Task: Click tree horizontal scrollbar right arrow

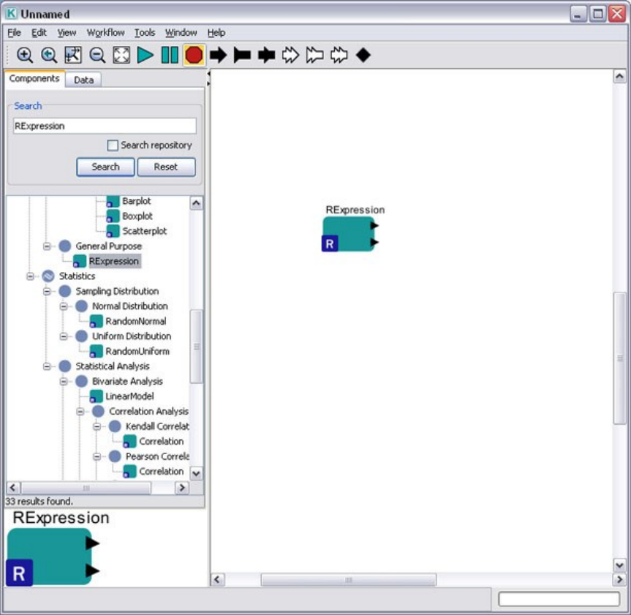Action: (182, 488)
